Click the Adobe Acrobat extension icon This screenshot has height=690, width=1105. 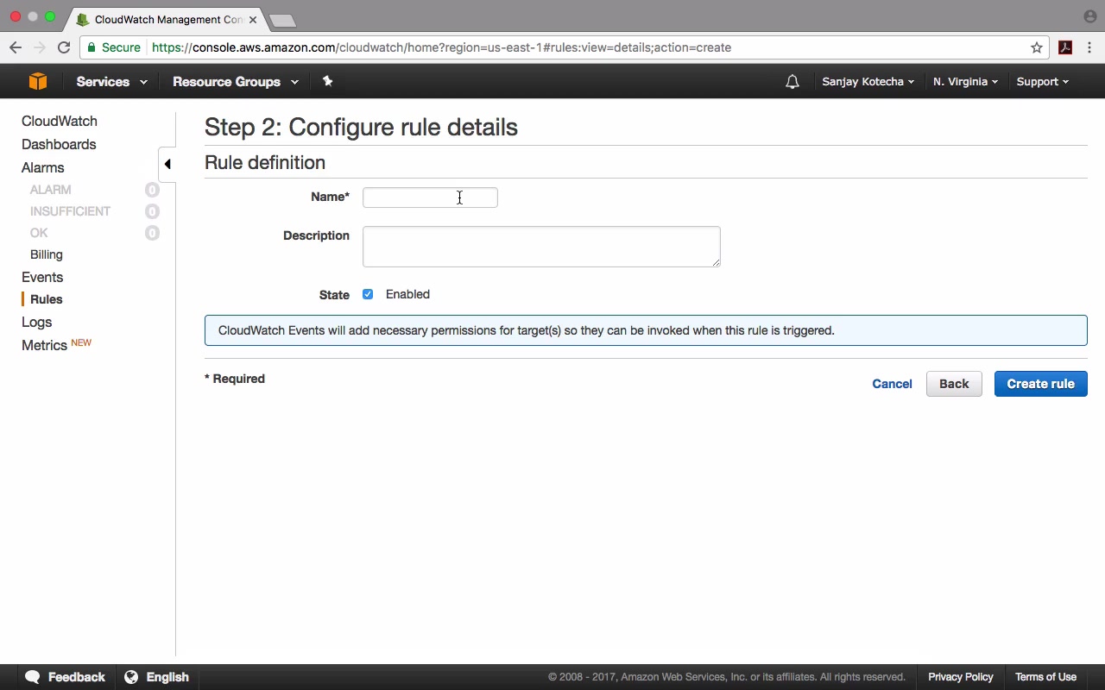(x=1065, y=47)
